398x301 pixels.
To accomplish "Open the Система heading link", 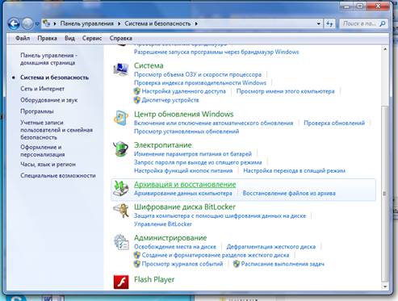I will point(149,65).
